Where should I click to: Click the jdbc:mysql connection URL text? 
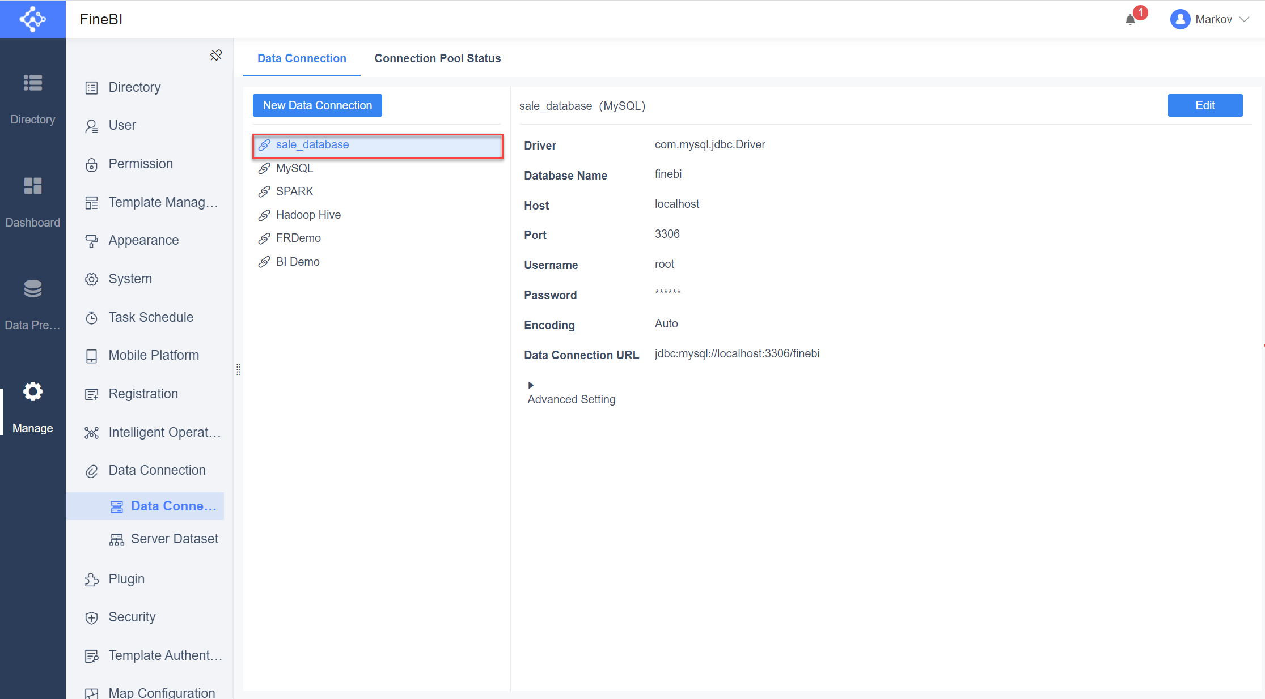pos(737,353)
